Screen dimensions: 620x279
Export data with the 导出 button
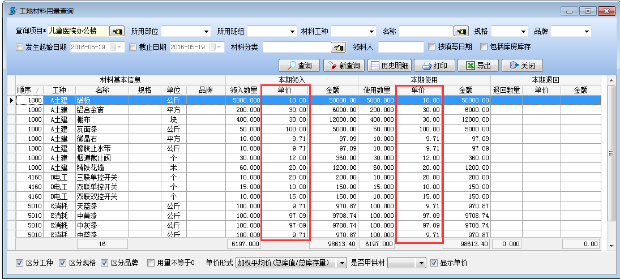478,66
